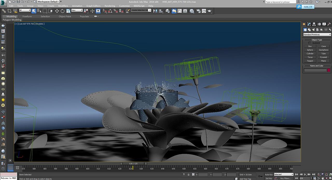Create a Teapot primitive button
332x180 pixels.
(x=310, y=61)
